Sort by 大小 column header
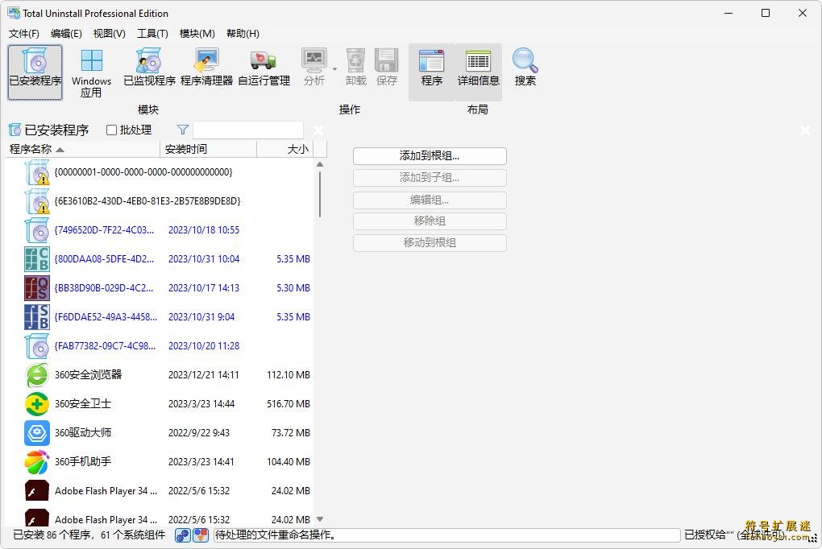The width and height of the screenshot is (822, 549). pos(285,149)
